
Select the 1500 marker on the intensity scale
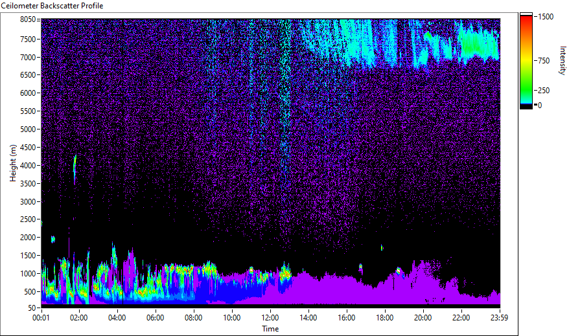(546, 17)
